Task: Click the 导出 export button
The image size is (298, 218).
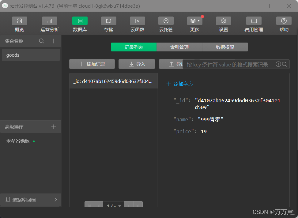Action: tap(171, 64)
